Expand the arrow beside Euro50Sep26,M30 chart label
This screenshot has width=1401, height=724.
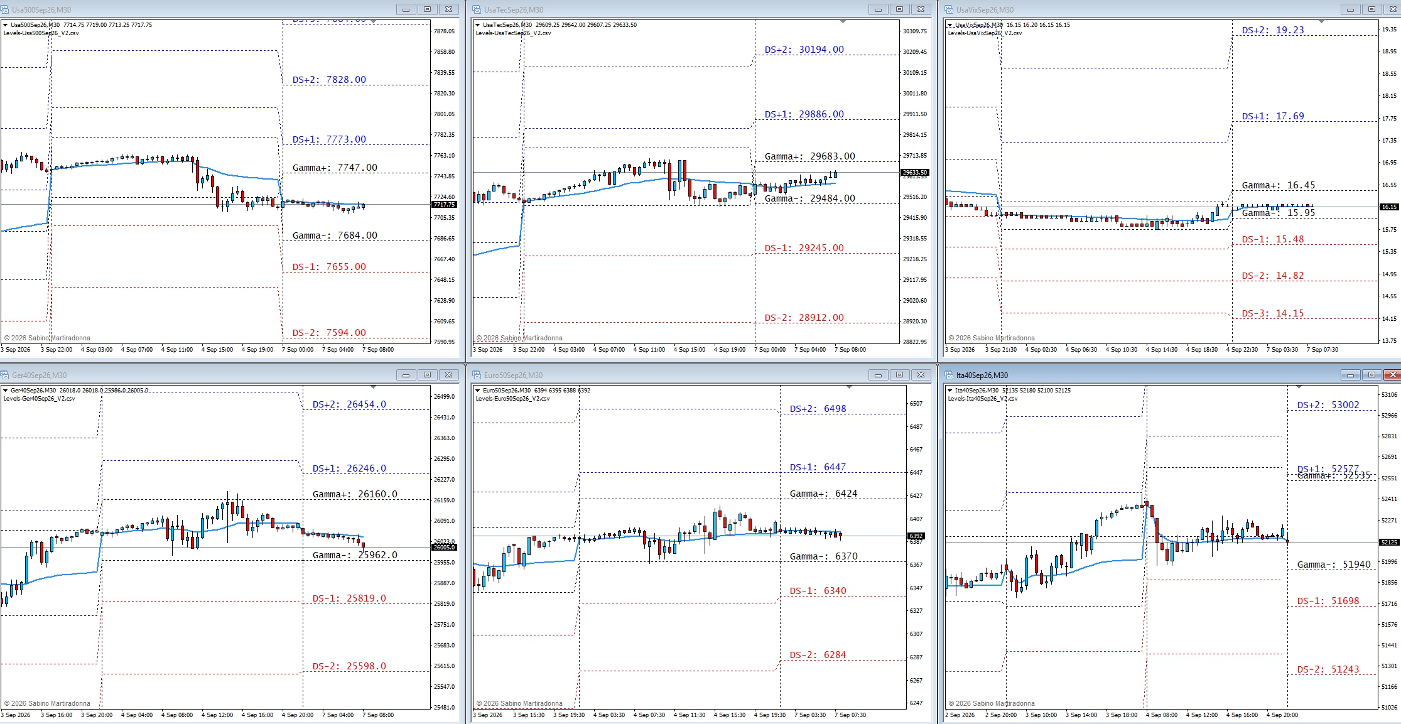[478, 391]
